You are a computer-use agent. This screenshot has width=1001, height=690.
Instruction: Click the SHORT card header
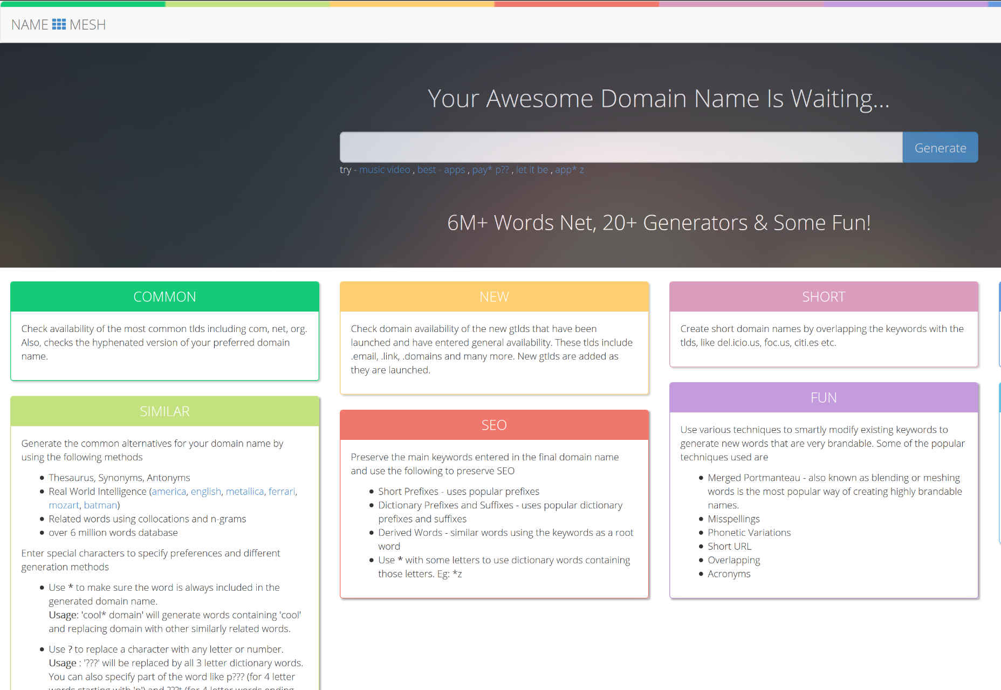point(824,296)
